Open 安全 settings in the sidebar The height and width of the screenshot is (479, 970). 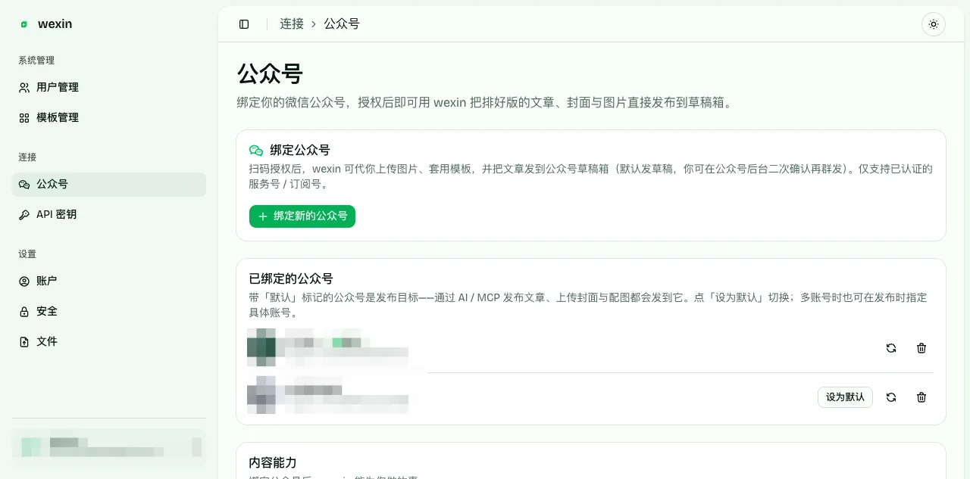click(x=109, y=311)
